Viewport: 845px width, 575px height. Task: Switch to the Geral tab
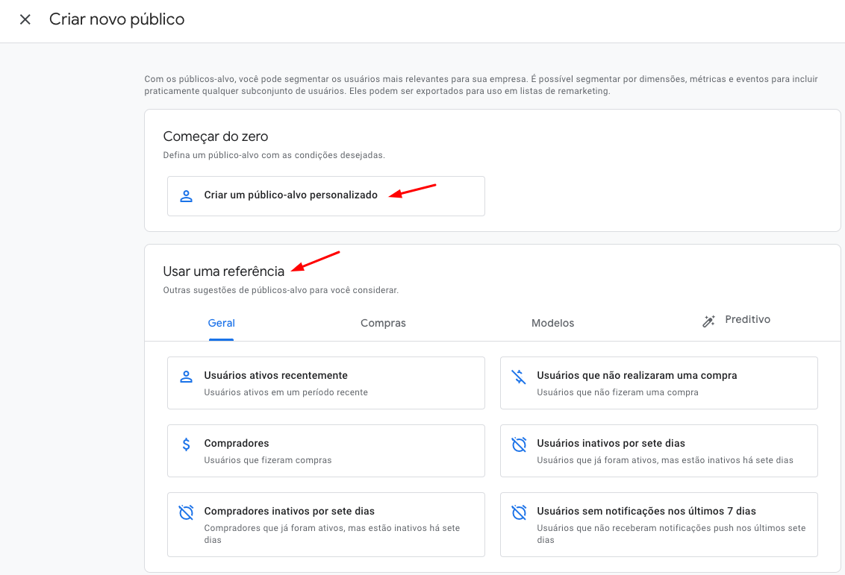tap(221, 323)
